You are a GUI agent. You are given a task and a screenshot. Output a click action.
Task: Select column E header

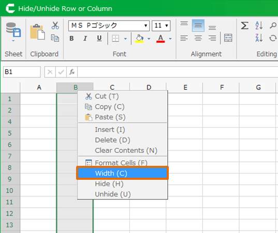185,87
